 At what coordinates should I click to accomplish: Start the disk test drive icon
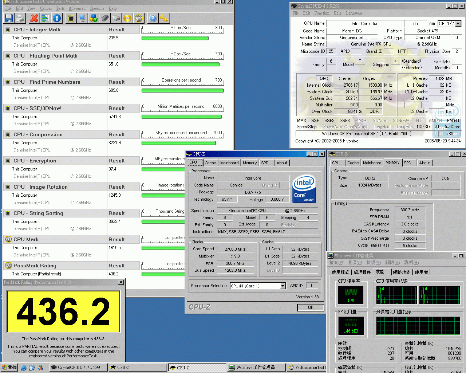pos(116,18)
